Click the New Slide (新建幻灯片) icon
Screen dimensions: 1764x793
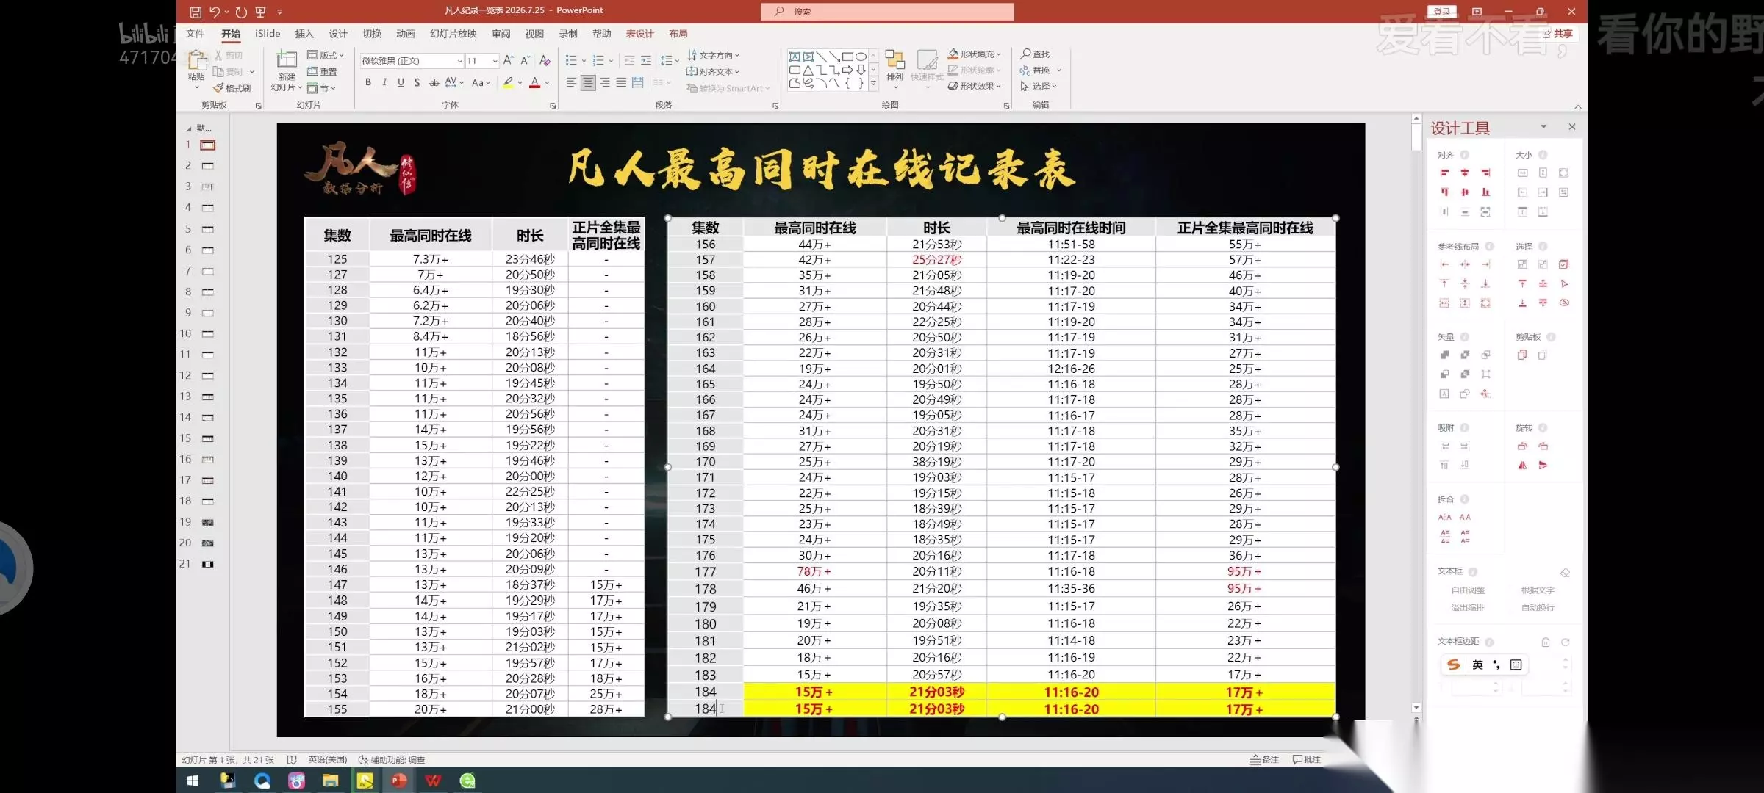[x=287, y=59]
